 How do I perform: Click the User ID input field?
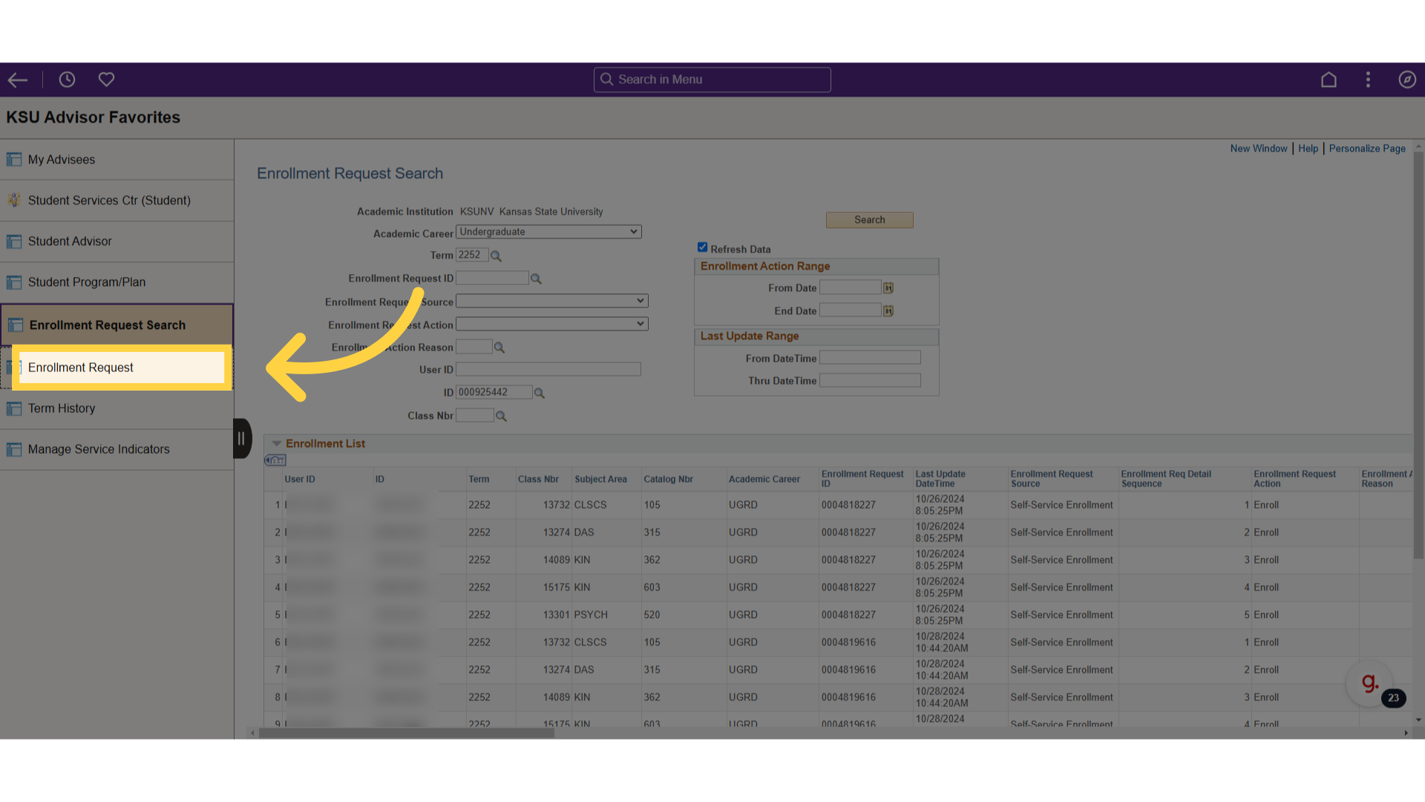(x=548, y=369)
